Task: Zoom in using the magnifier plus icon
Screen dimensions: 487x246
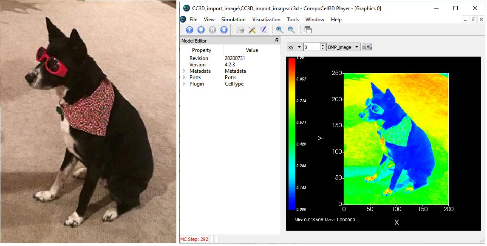Action: click(280, 30)
